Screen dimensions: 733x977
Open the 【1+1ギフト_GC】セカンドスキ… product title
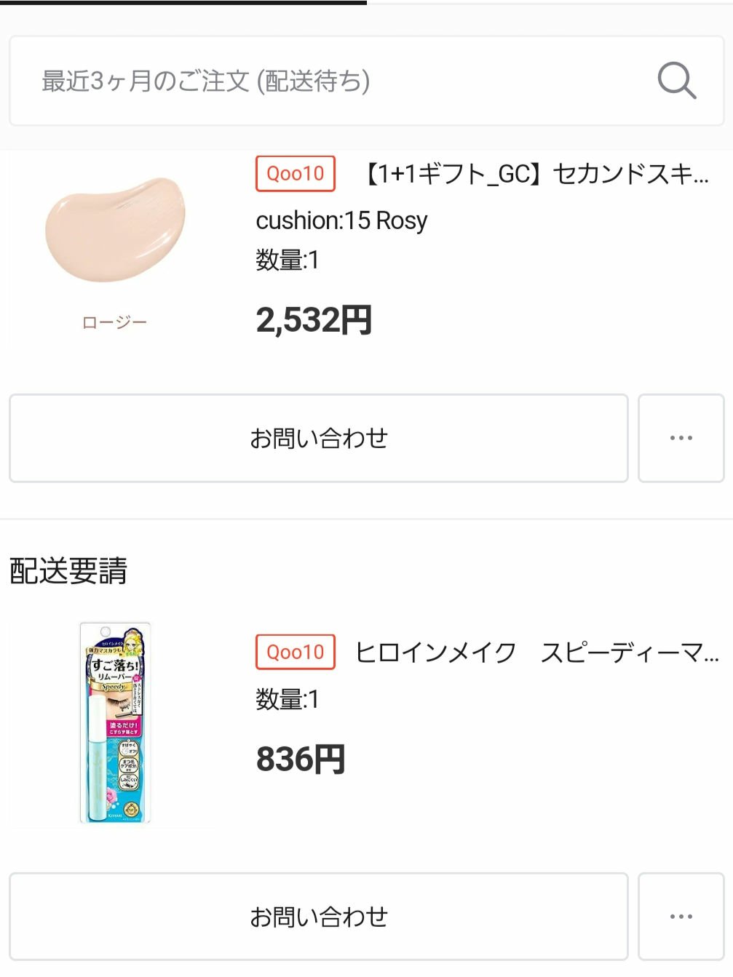point(535,174)
